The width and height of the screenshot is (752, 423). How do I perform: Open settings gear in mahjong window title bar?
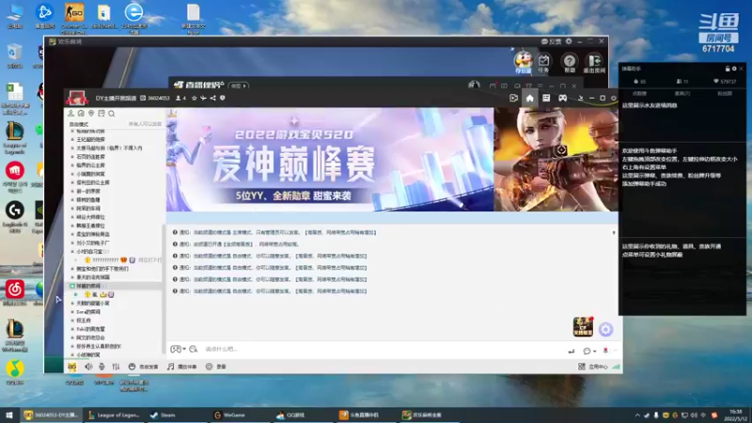pyautogui.click(x=569, y=41)
